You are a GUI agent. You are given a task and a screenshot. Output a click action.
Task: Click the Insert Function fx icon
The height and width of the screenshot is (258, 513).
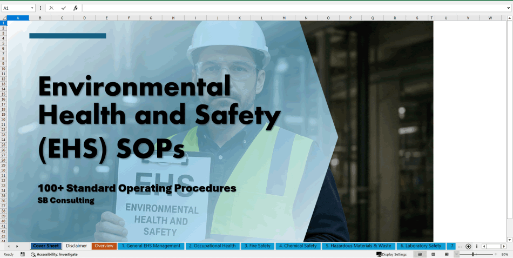click(x=75, y=8)
